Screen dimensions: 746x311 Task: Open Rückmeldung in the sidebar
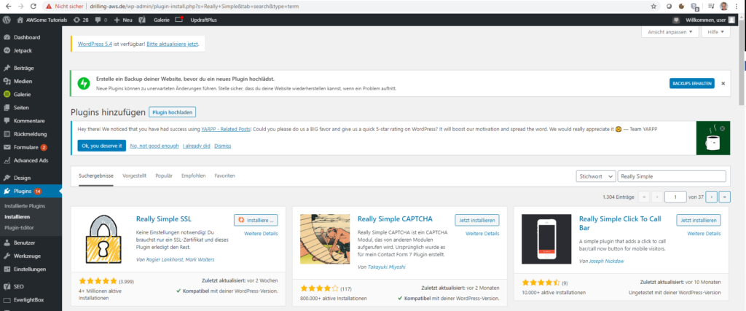coord(31,134)
